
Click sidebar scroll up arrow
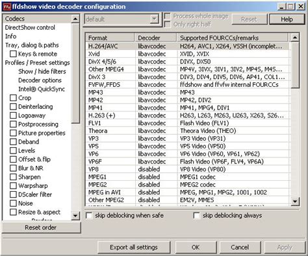pyautogui.click(x=75, y=19)
